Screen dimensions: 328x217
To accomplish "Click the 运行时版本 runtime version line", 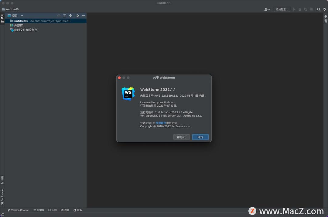I will pyautogui.click(x=166, y=112).
